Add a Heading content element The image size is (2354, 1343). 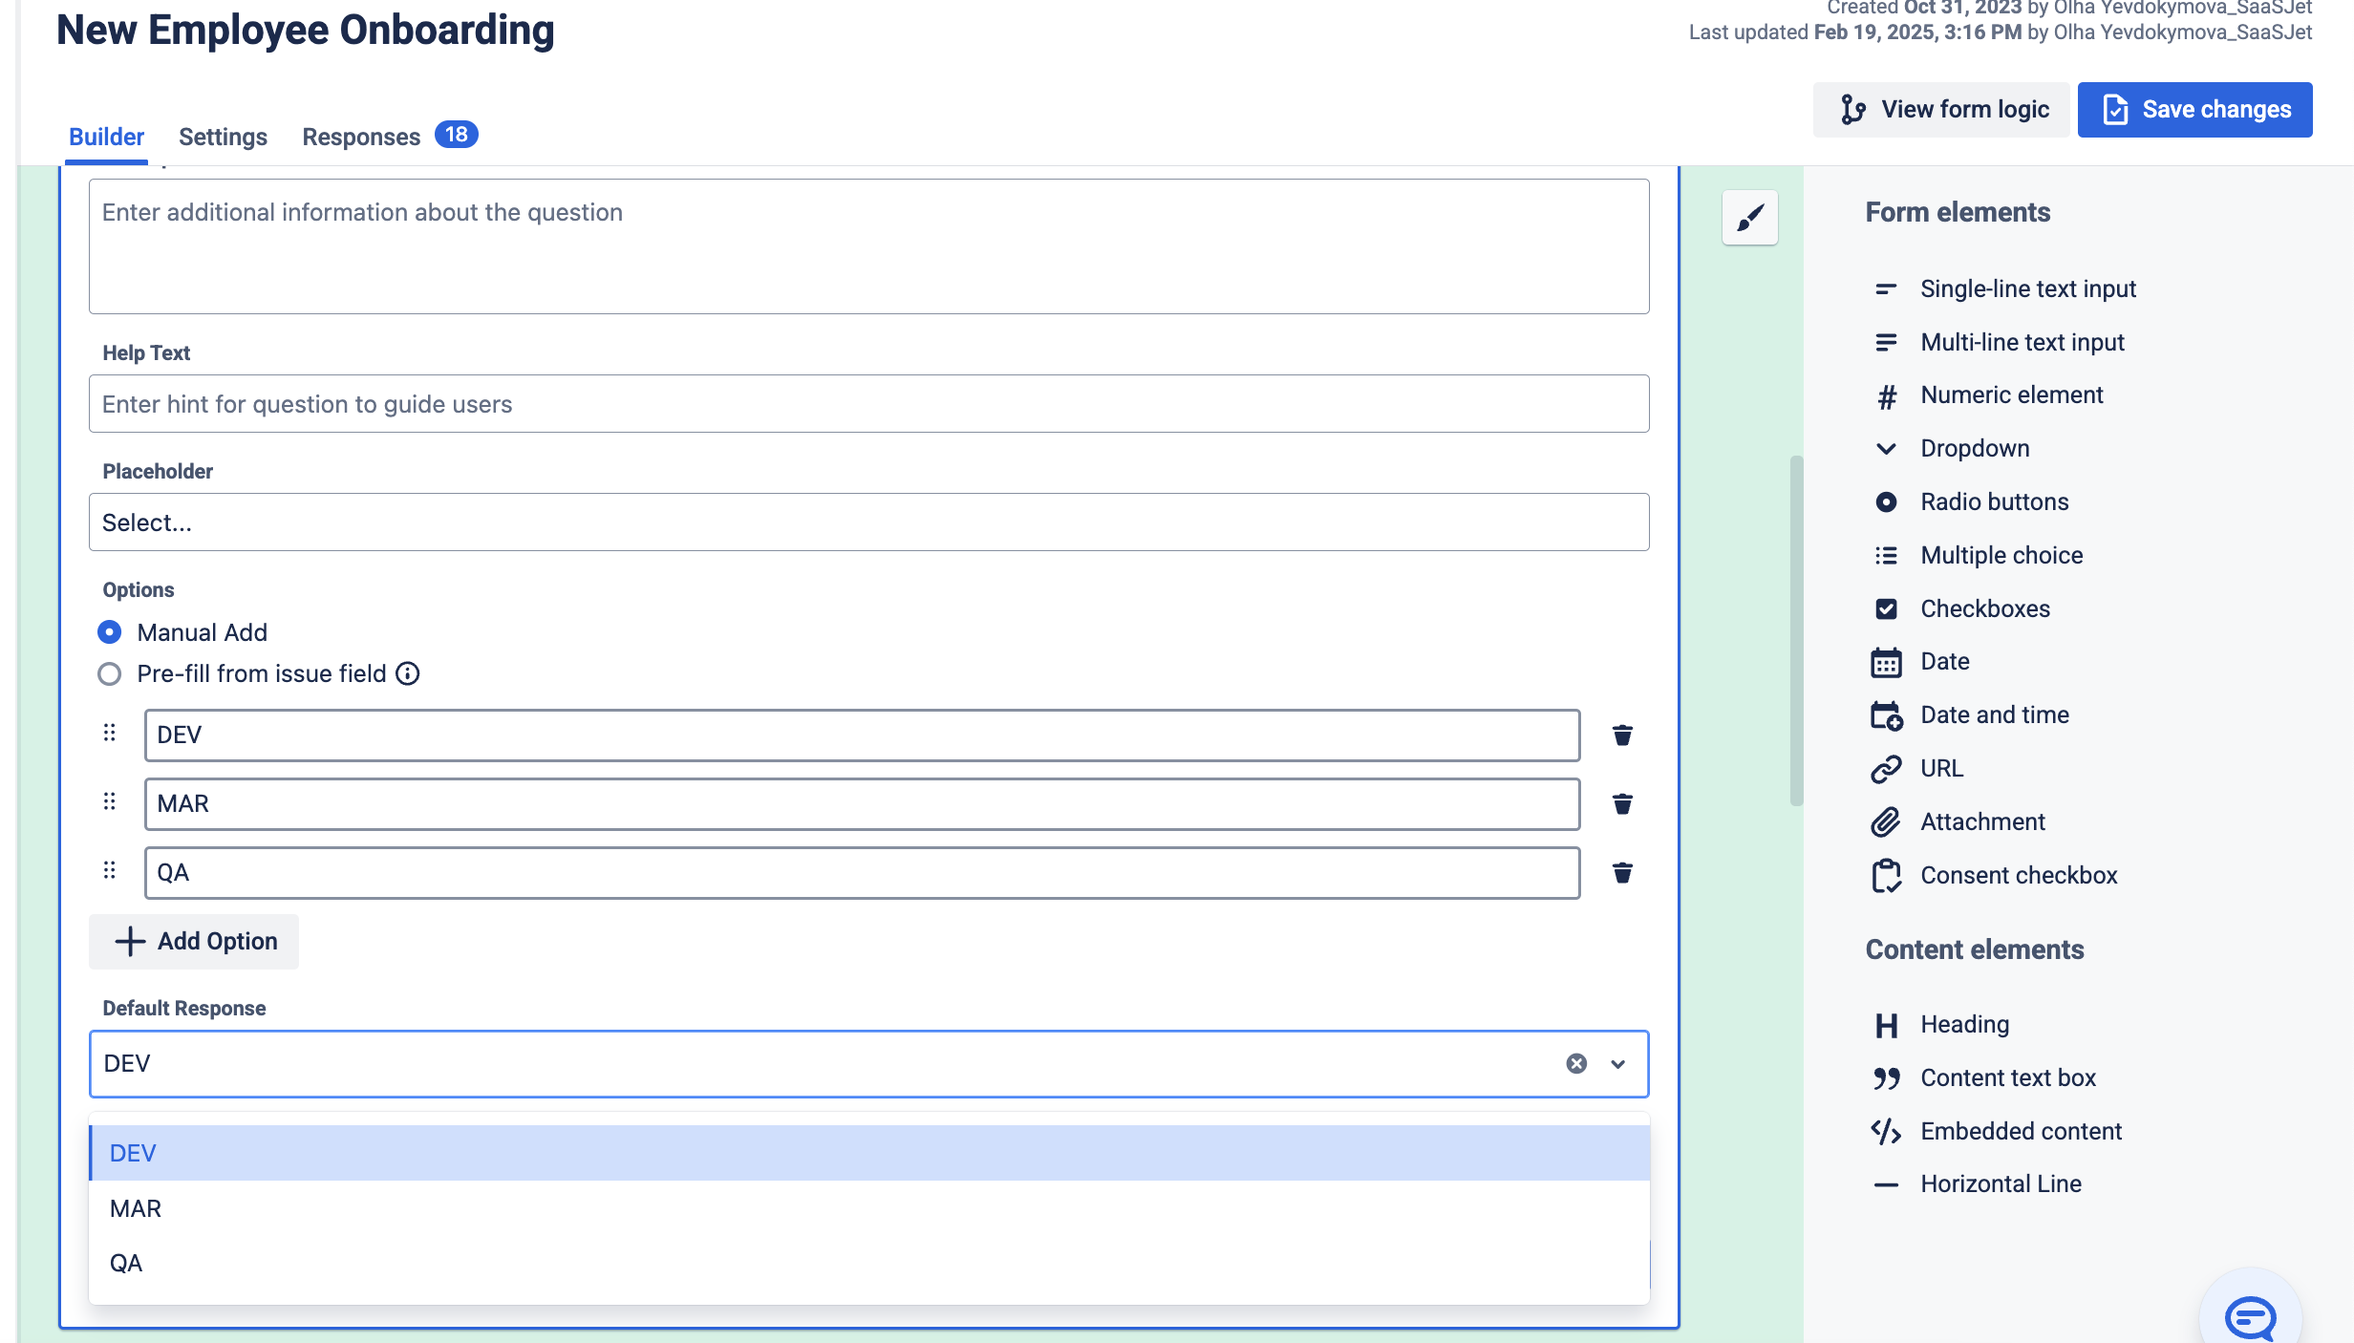1941,1024
